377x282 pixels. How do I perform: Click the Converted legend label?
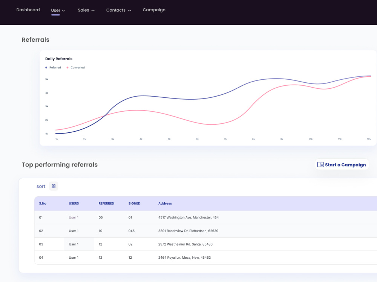click(x=78, y=68)
